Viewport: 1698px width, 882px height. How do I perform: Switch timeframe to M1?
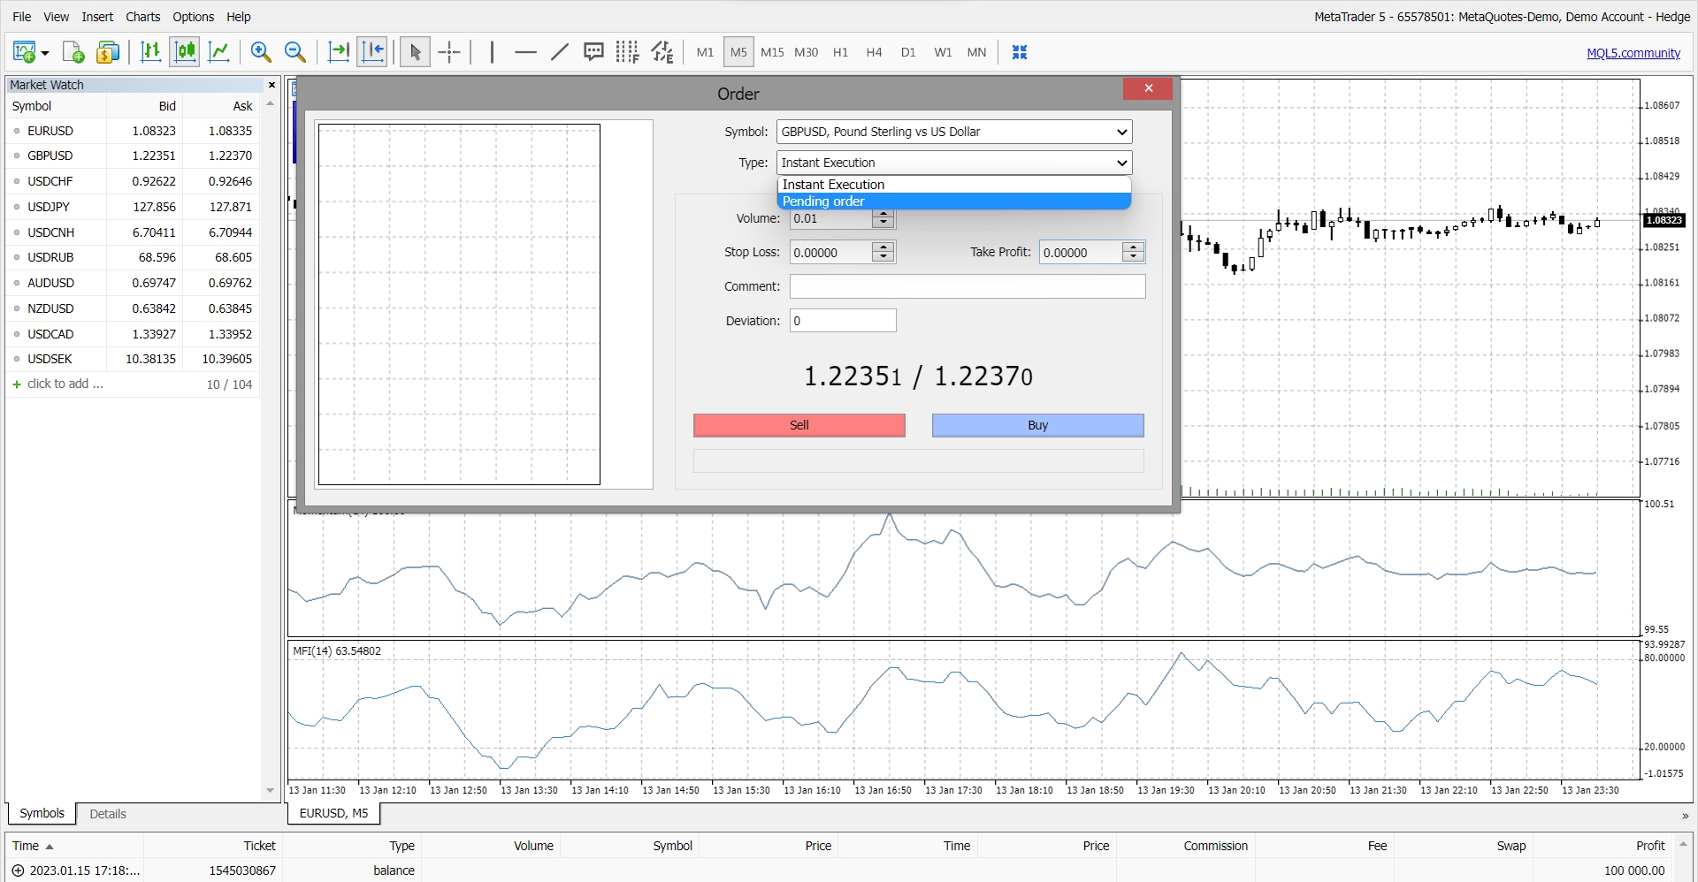pos(705,52)
